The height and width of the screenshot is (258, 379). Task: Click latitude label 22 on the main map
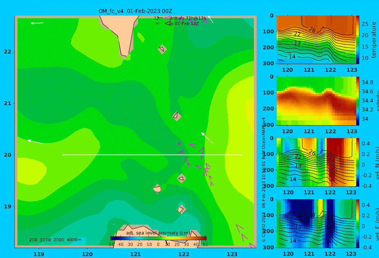pyautogui.click(x=8, y=52)
